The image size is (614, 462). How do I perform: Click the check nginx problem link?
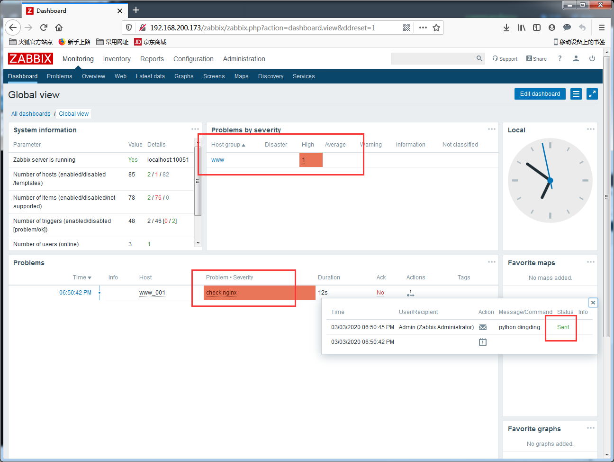point(221,293)
